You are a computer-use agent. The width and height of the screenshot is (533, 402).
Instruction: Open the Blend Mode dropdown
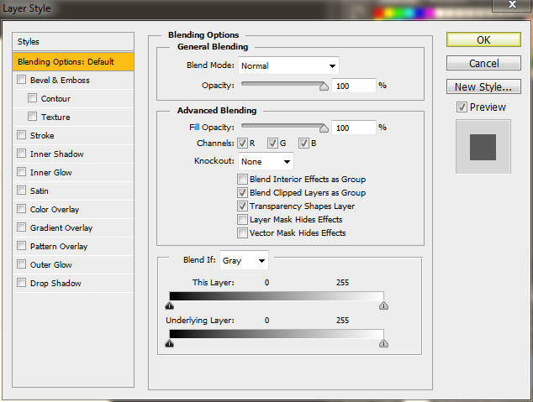click(x=288, y=65)
